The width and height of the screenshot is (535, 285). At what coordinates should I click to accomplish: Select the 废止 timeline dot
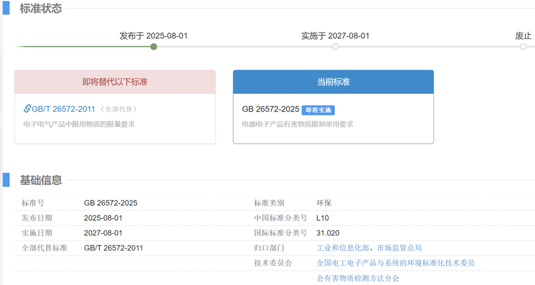(x=523, y=47)
